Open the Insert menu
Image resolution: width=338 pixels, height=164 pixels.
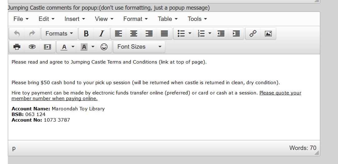click(75, 19)
